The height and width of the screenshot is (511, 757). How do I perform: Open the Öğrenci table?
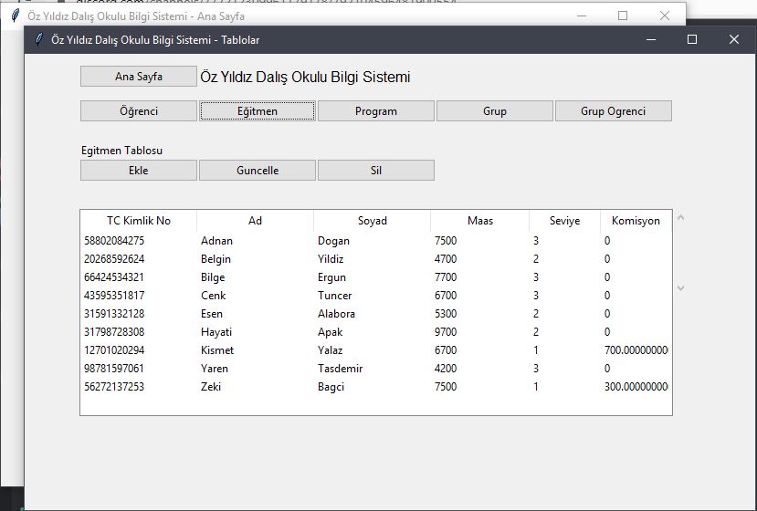pyautogui.click(x=139, y=111)
